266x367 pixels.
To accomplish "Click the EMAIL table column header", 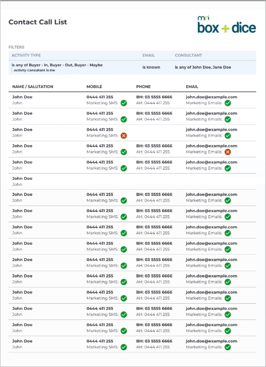I will tap(192, 87).
